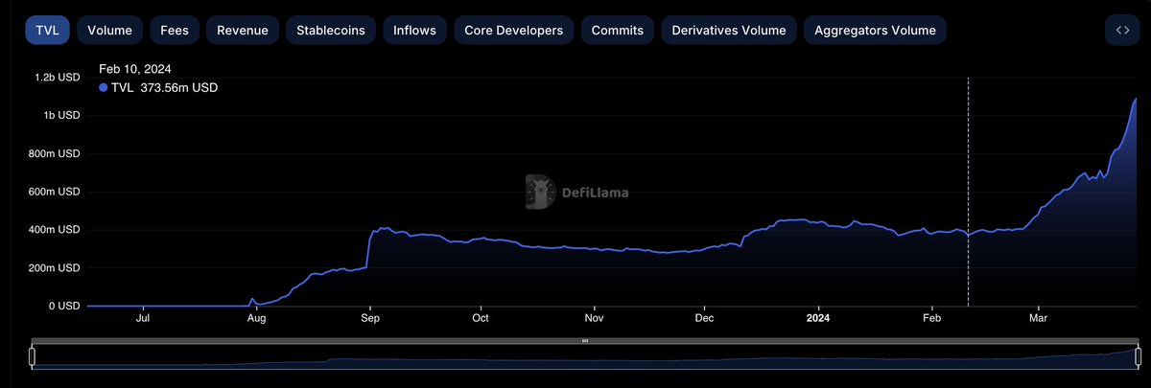The width and height of the screenshot is (1151, 388).
Task: Click the embed code icon button
Action: (1122, 30)
